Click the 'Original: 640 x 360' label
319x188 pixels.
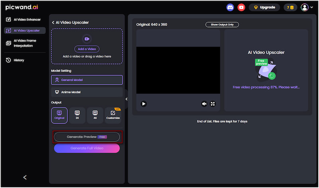152,25
